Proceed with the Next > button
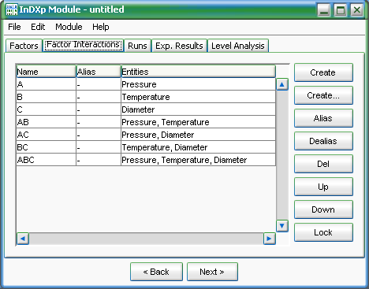This screenshot has width=369, height=289. coord(212,272)
